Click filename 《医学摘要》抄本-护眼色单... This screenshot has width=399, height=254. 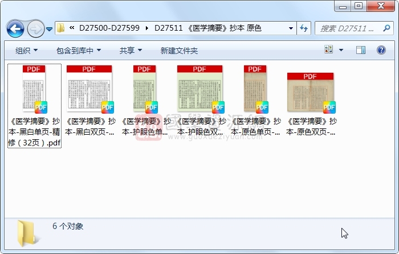click(146, 127)
